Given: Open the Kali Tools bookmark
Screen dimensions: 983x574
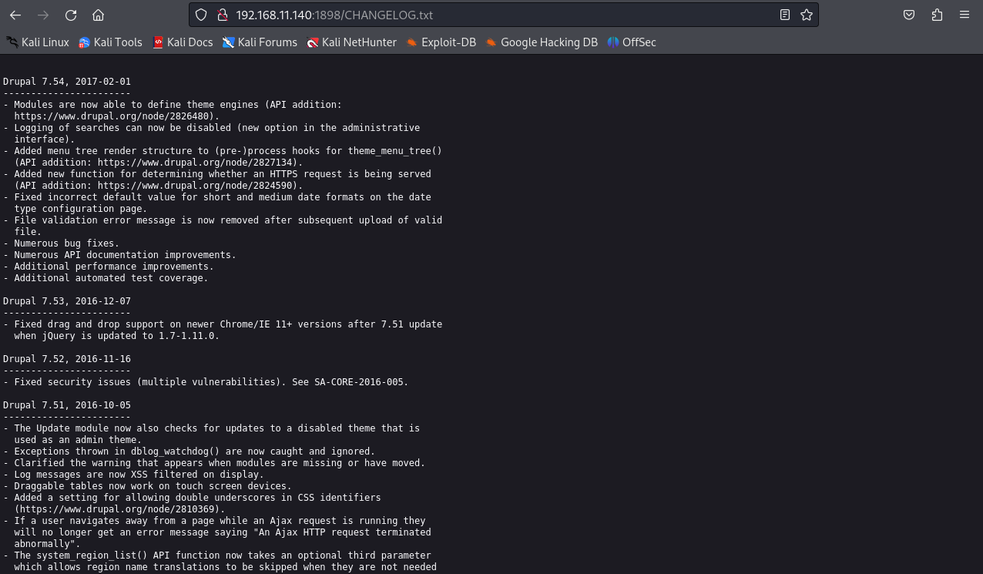Looking at the screenshot, I should click(110, 42).
